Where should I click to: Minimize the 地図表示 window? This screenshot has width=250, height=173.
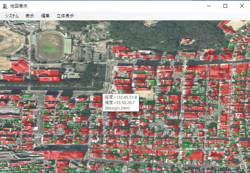click(209, 6)
